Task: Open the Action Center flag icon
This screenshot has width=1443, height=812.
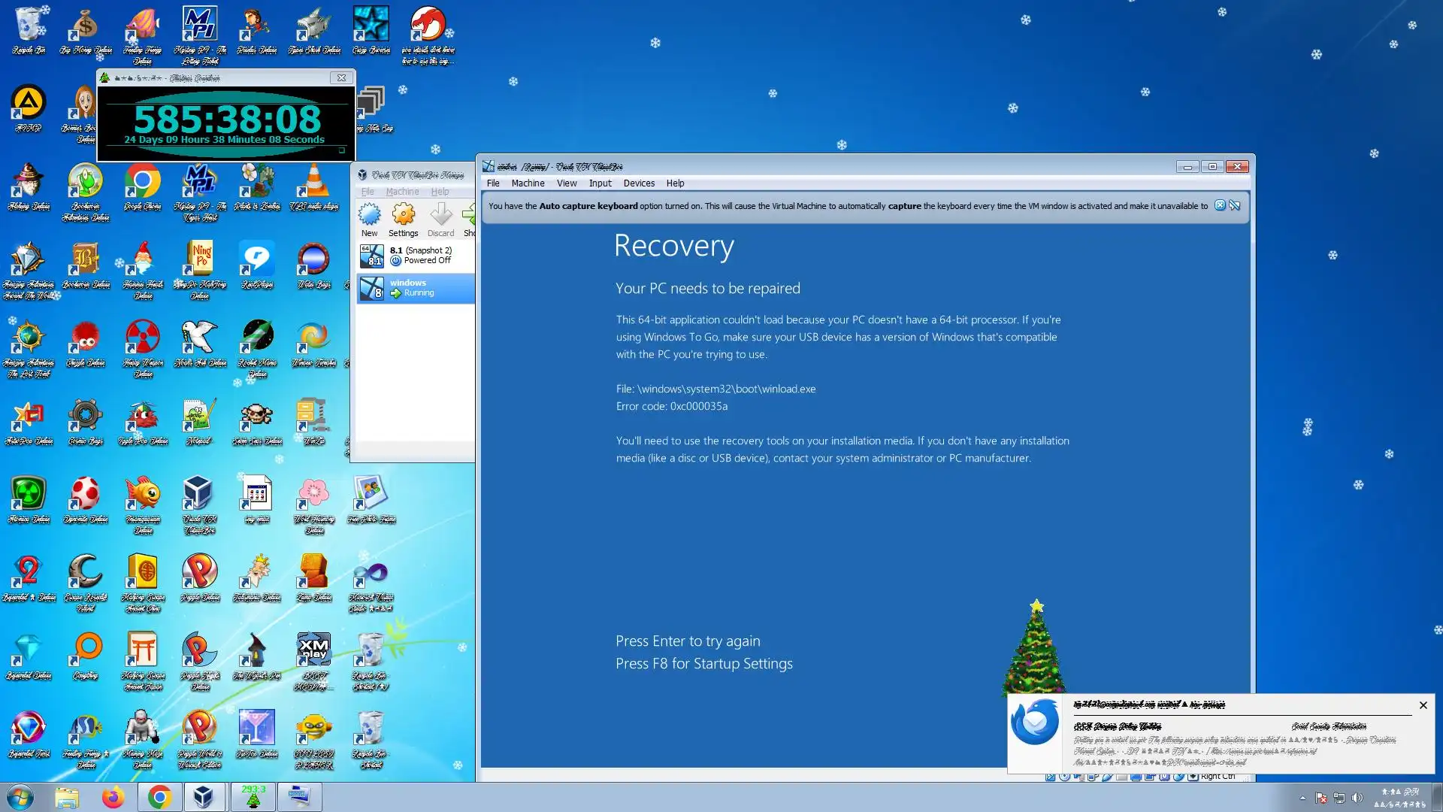Action: click(1321, 798)
